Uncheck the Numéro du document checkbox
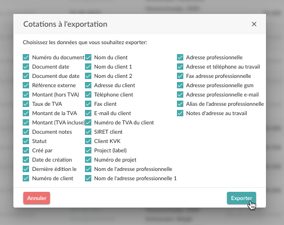Screen dimensions: 284x225 click(x=26, y=58)
